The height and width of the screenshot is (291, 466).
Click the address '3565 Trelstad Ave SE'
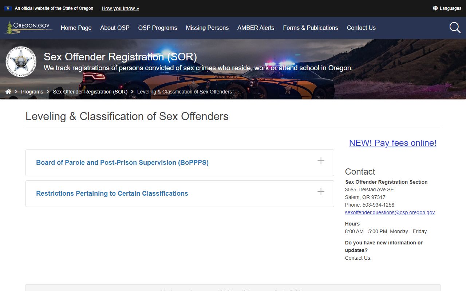pos(369,190)
